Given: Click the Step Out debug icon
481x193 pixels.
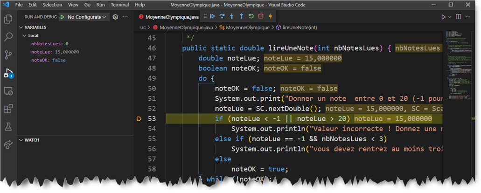Looking at the screenshot, I should tap(241, 16).
